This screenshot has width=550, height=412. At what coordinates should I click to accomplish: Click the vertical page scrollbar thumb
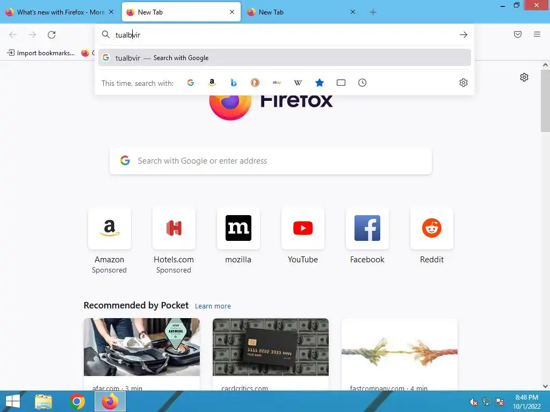545,100
